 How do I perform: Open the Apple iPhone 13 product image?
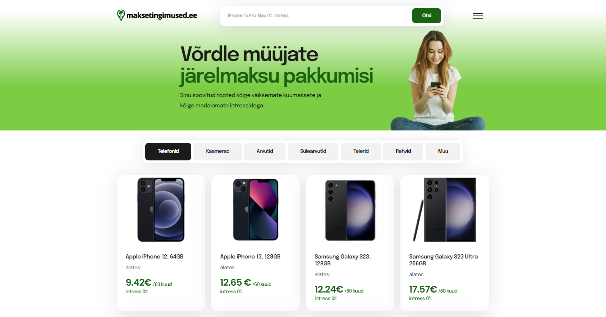[255, 209]
